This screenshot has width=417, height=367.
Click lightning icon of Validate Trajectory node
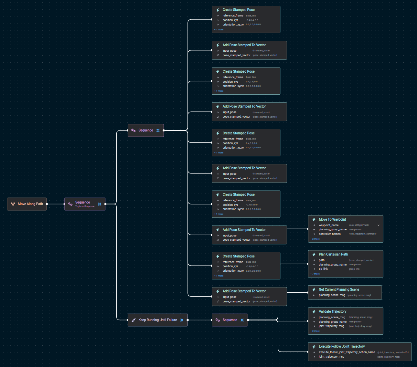(x=314, y=311)
